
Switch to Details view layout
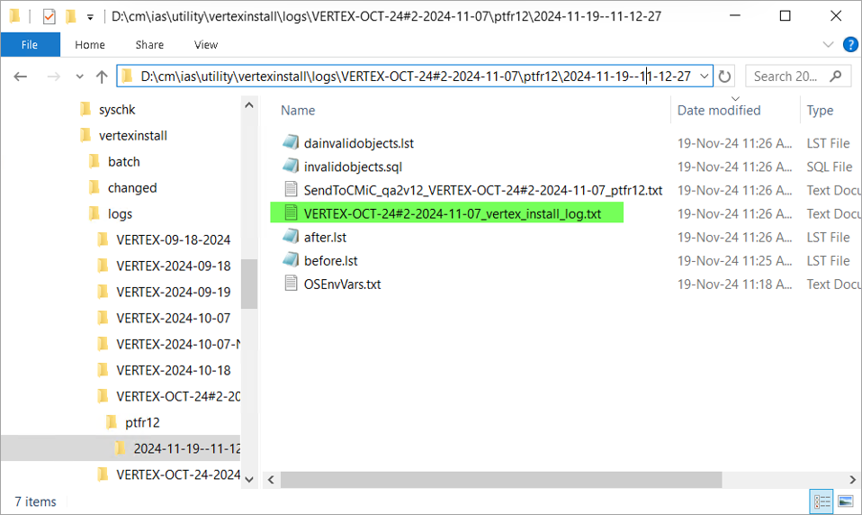pos(822,501)
